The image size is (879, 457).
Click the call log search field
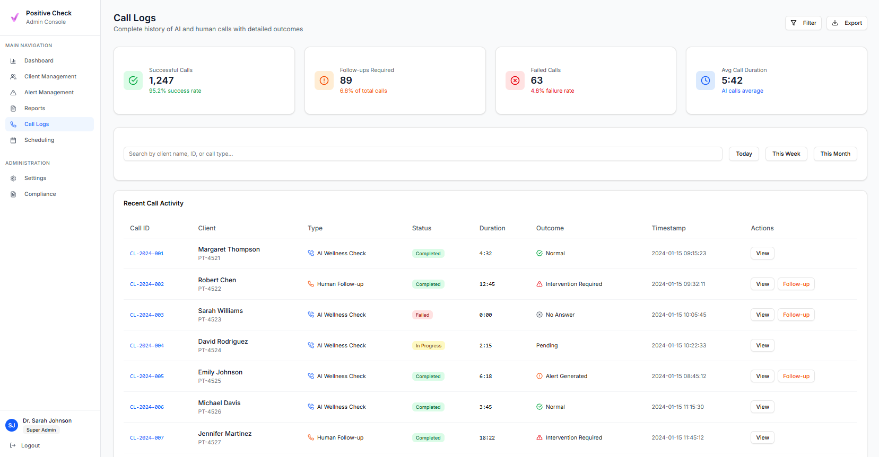422,154
